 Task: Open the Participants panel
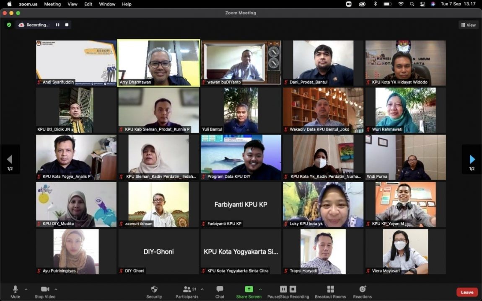click(187, 292)
